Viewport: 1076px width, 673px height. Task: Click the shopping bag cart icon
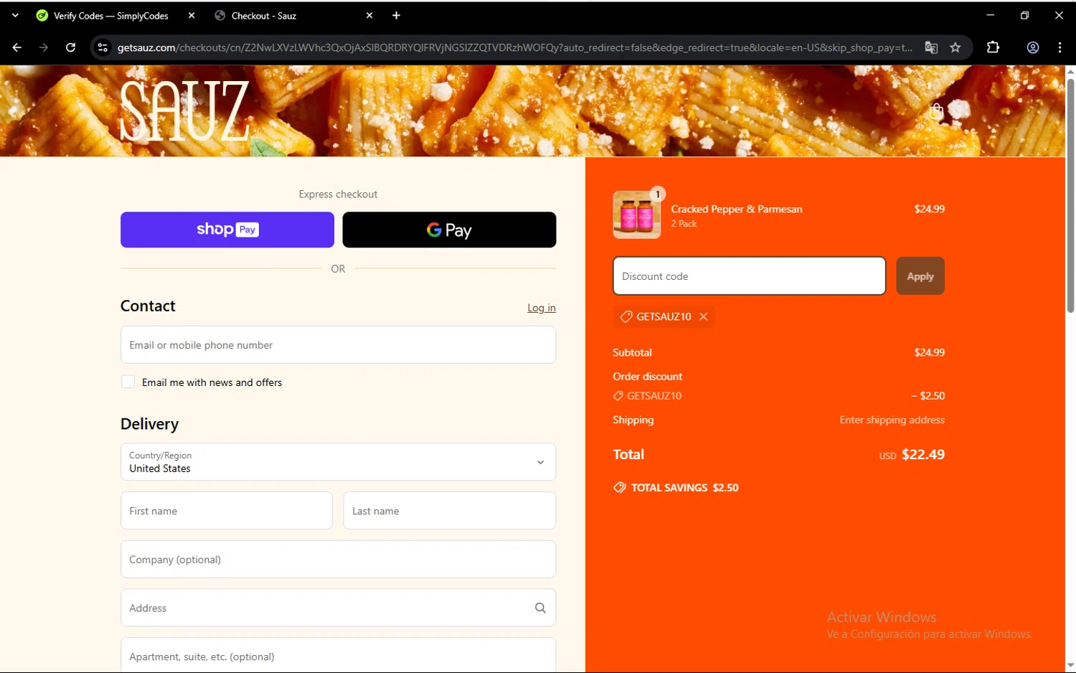(x=936, y=111)
